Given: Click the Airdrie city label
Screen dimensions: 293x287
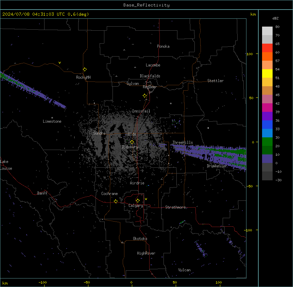Looking at the screenshot, I should pos(137,183).
